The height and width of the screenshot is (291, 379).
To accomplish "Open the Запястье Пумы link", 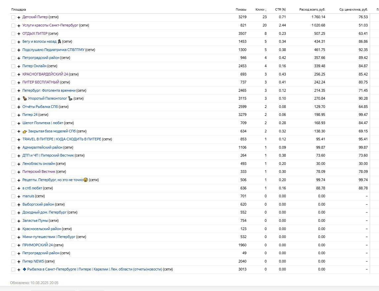I will tap(35, 220).
